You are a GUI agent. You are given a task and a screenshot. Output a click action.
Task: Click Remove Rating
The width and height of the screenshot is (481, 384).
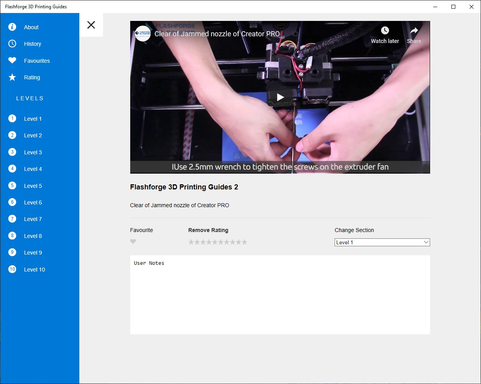tap(208, 230)
